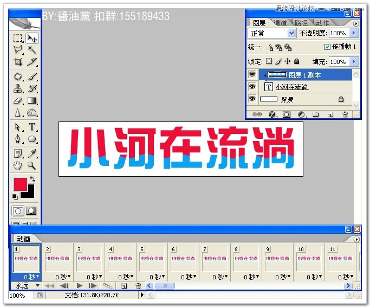
Task: Delete the selected layer via trash icon
Action: click(x=345, y=114)
